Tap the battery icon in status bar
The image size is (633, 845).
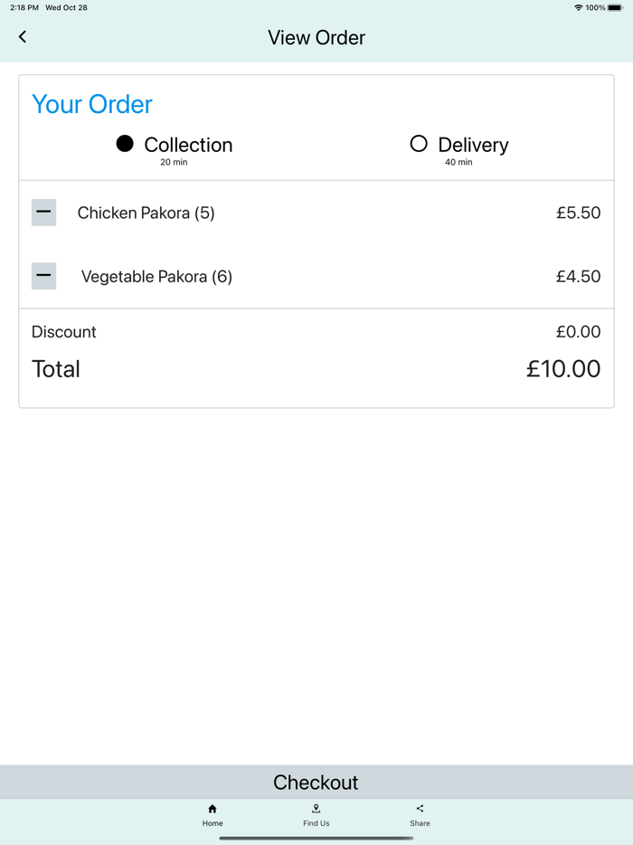pyautogui.click(x=615, y=7)
